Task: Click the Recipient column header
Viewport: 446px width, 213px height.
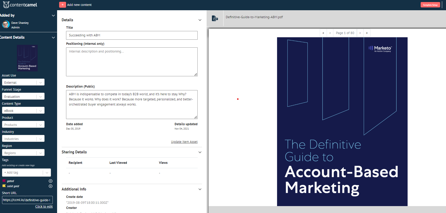Action: click(x=76, y=163)
